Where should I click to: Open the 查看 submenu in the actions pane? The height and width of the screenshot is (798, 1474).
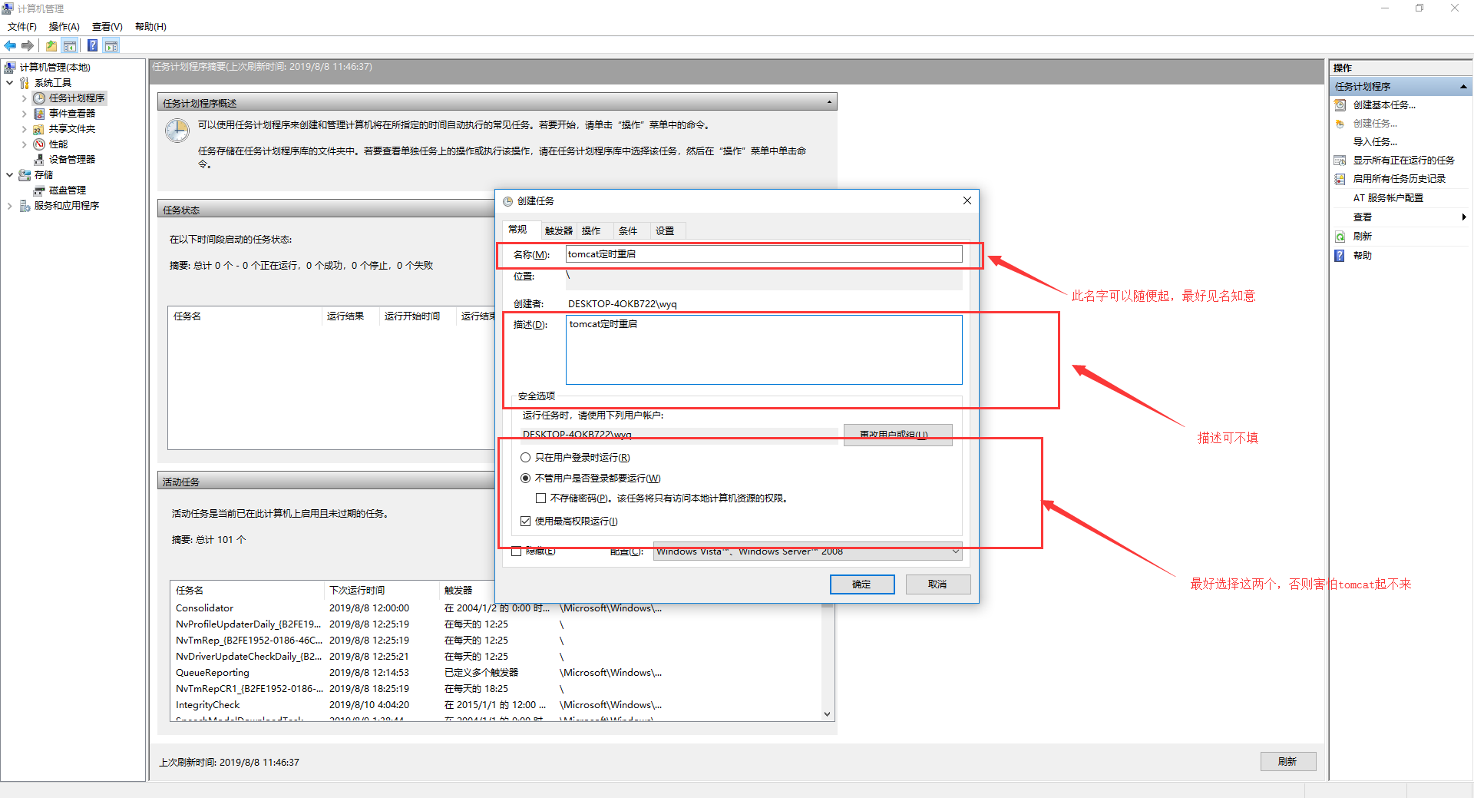[x=1402, y=217]
